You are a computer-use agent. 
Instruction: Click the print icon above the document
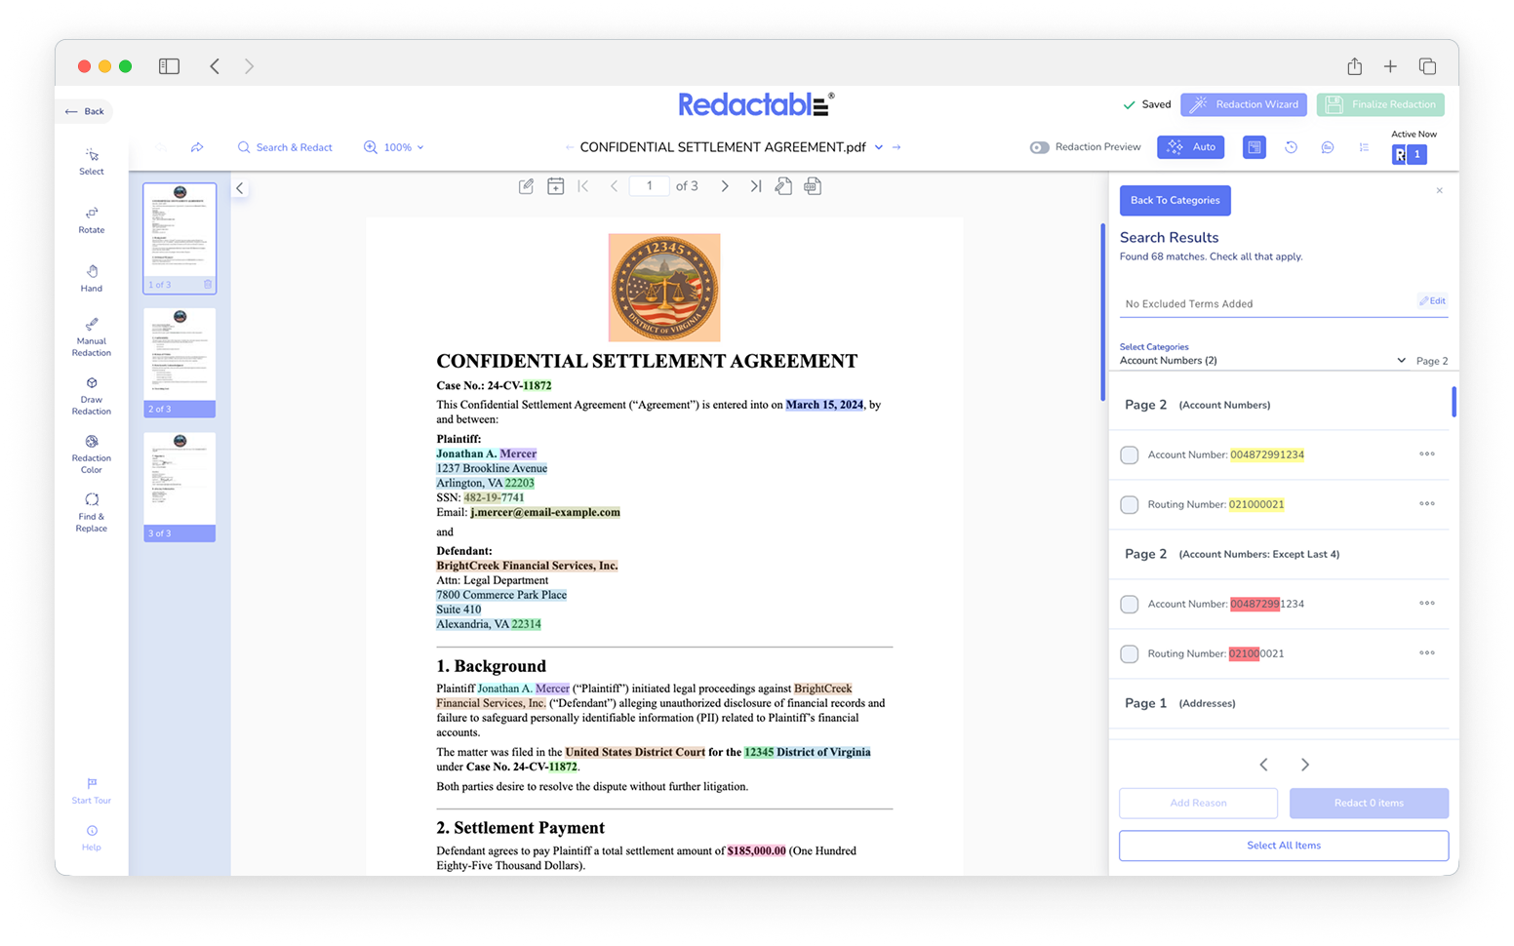(813, 186)
